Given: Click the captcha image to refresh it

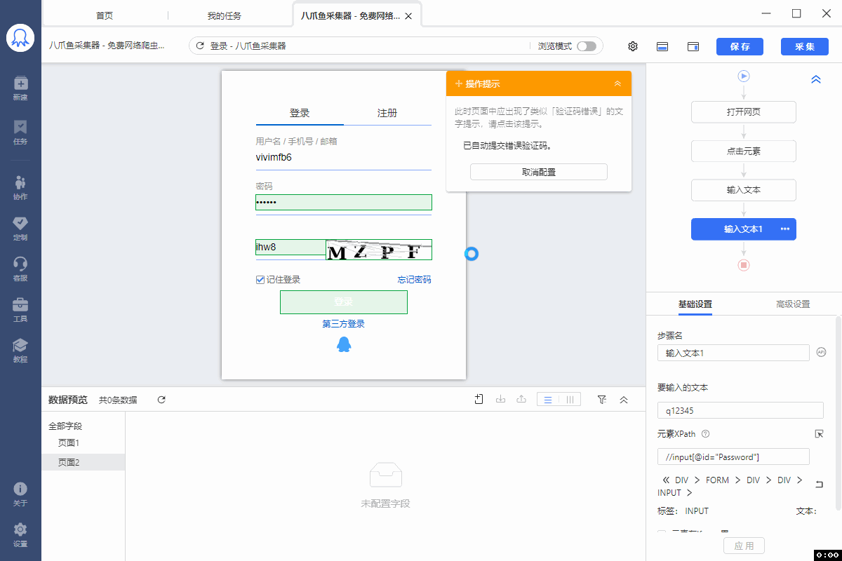Looking at the screenshot, I should tap(379, 250).
